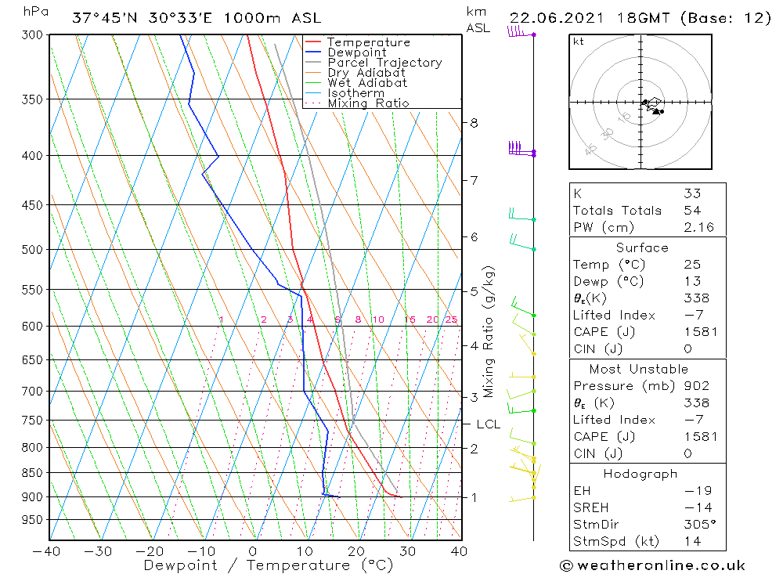Click the weatheronline.co.uk copyright text

pyautogui.click(x=652, y=565)
